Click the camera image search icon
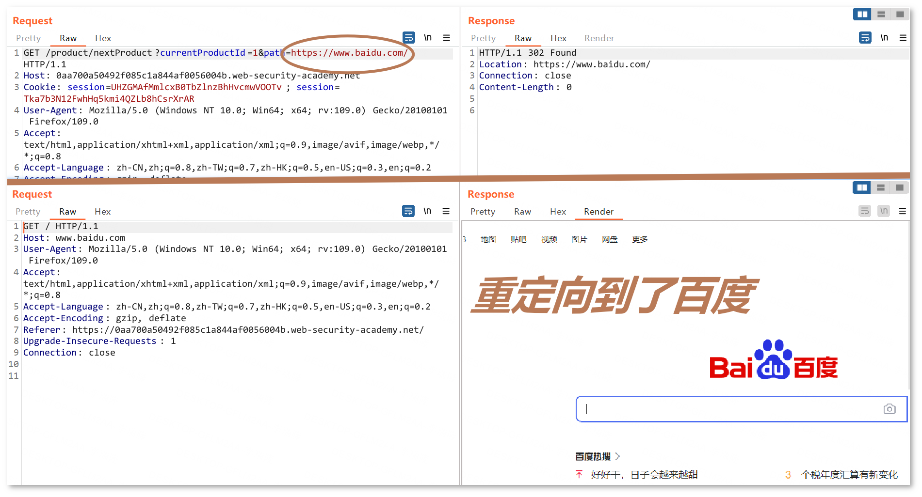The height and width of the screenshot is (497, 922). point(889,409)
